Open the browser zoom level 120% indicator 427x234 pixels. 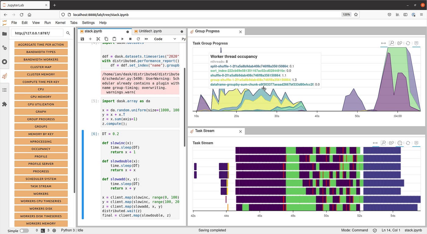(x=346, y=15)
